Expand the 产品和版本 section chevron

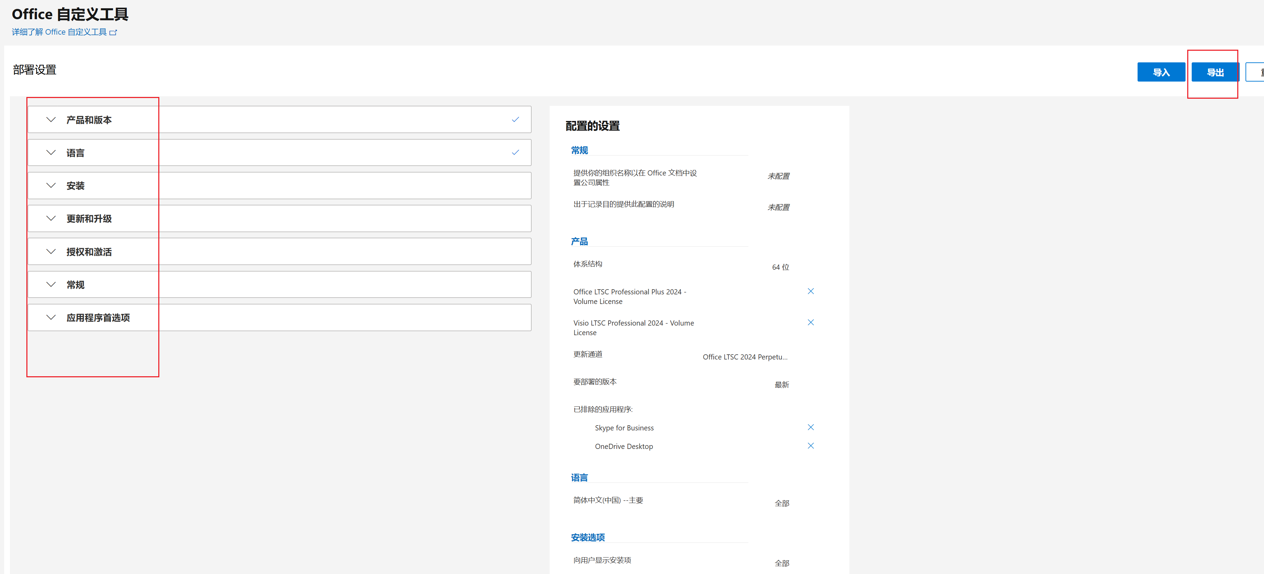tap(51, 120)
